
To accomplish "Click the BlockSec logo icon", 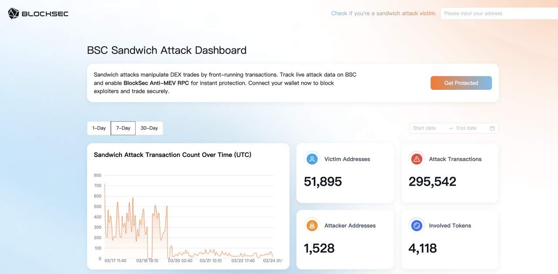I will (14, 14).
